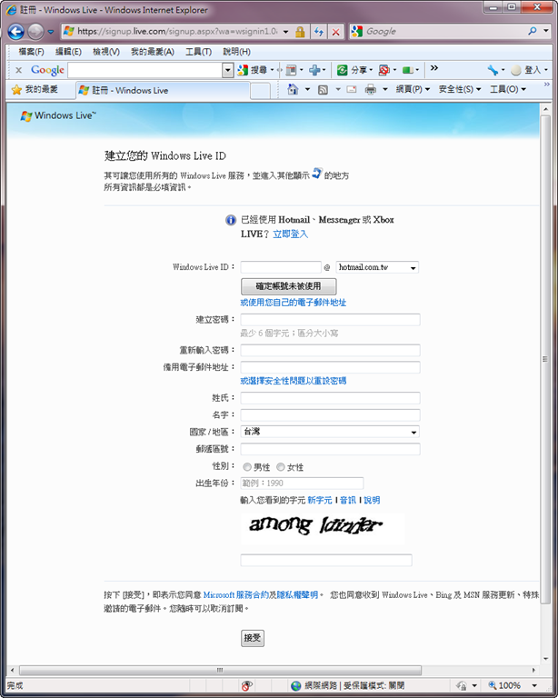This screenshot has height=698, width=558.
Task: Refresh the page with the refresh icon
Action: click(x=319, y=32)
